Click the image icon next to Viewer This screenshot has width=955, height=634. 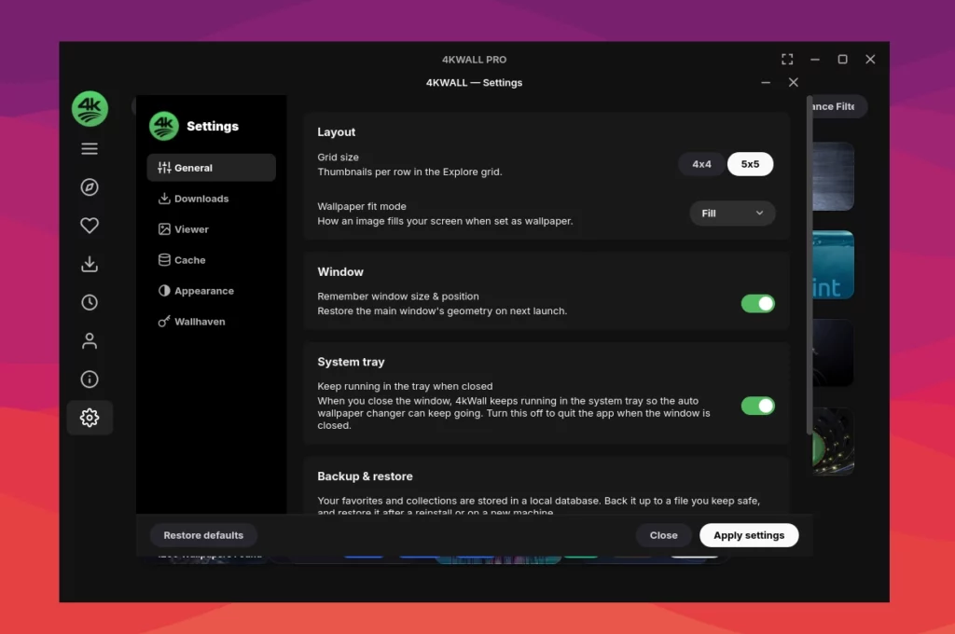[164, 229]
